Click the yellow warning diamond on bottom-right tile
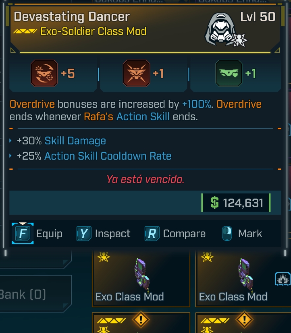Image resolution: width=291 pixels, height=333 pixels. [x=244, y=321]
